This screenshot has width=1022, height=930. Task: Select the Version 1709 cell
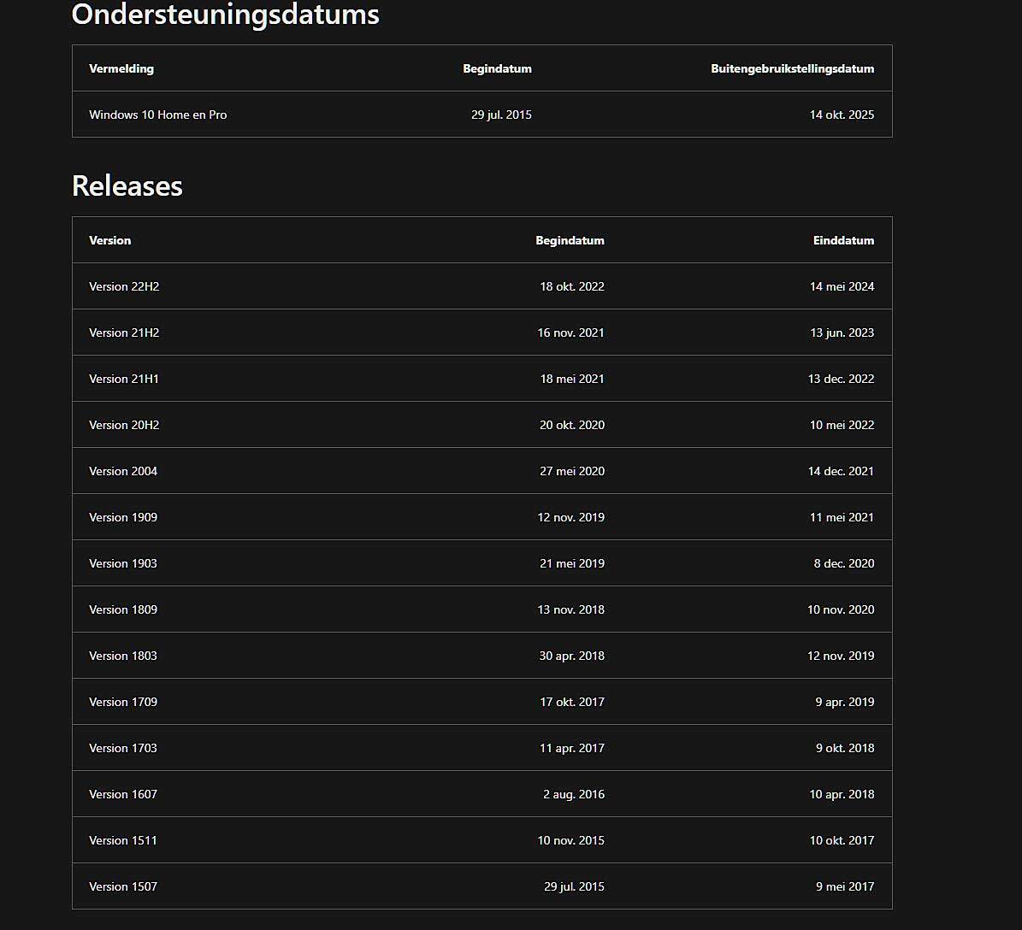[123, 703]
